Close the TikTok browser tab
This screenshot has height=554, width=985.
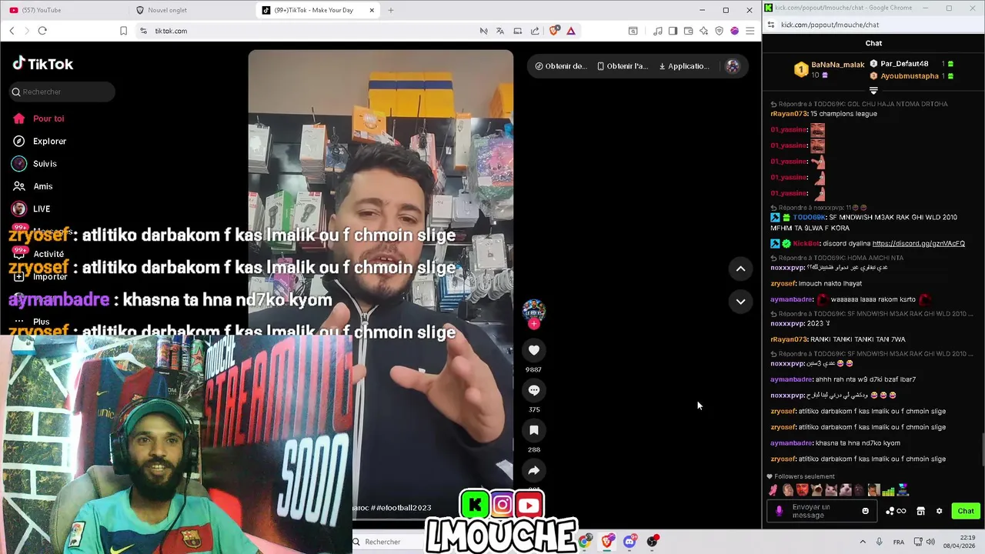(x=372, y=10)
